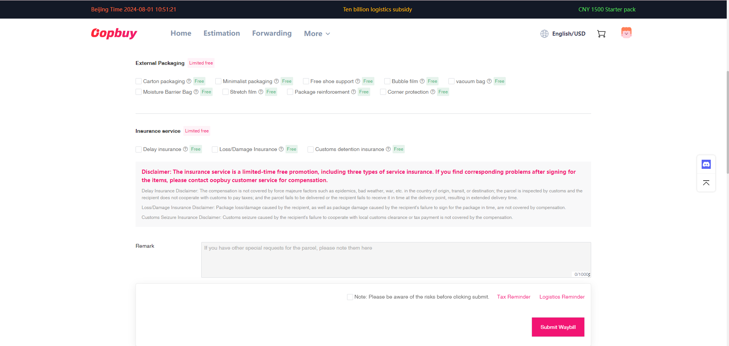Tick the Moisture Barrier Bag checkbox

point(139,92)
